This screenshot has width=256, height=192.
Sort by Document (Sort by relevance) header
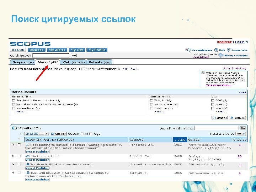[50, 140]
